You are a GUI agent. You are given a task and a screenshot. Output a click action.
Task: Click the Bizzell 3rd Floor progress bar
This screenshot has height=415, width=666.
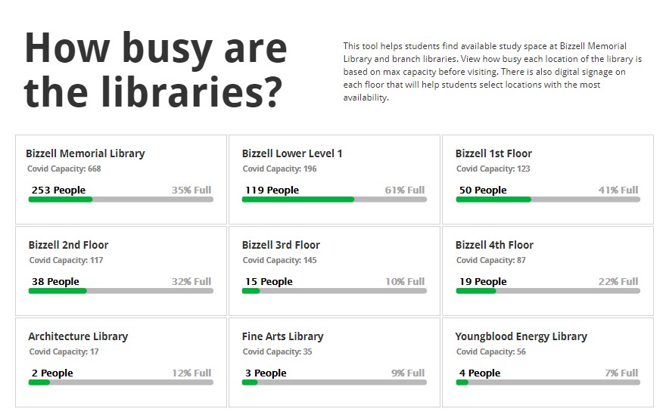point(335,291)
